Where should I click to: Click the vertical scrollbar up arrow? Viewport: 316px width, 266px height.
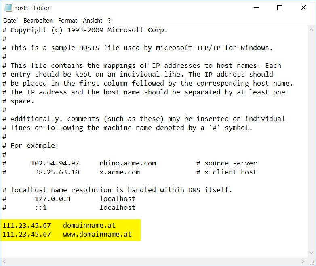(312, 30)
